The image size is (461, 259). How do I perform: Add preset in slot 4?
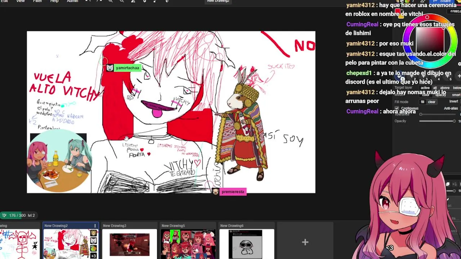coord(435,76)
